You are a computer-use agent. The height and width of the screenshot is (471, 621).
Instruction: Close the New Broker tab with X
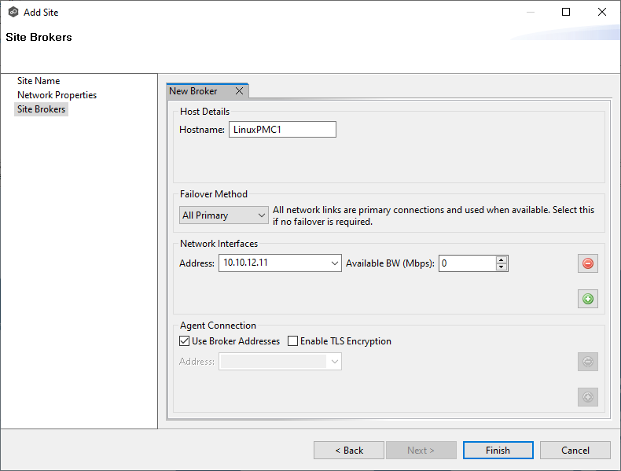pyautogui.click(x=239, y=91)
